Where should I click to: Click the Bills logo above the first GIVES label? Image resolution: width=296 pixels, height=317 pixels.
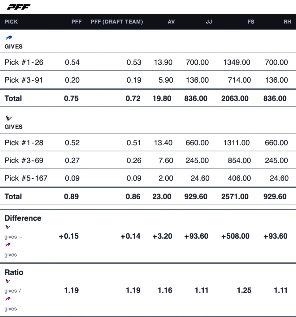point(9,38)
